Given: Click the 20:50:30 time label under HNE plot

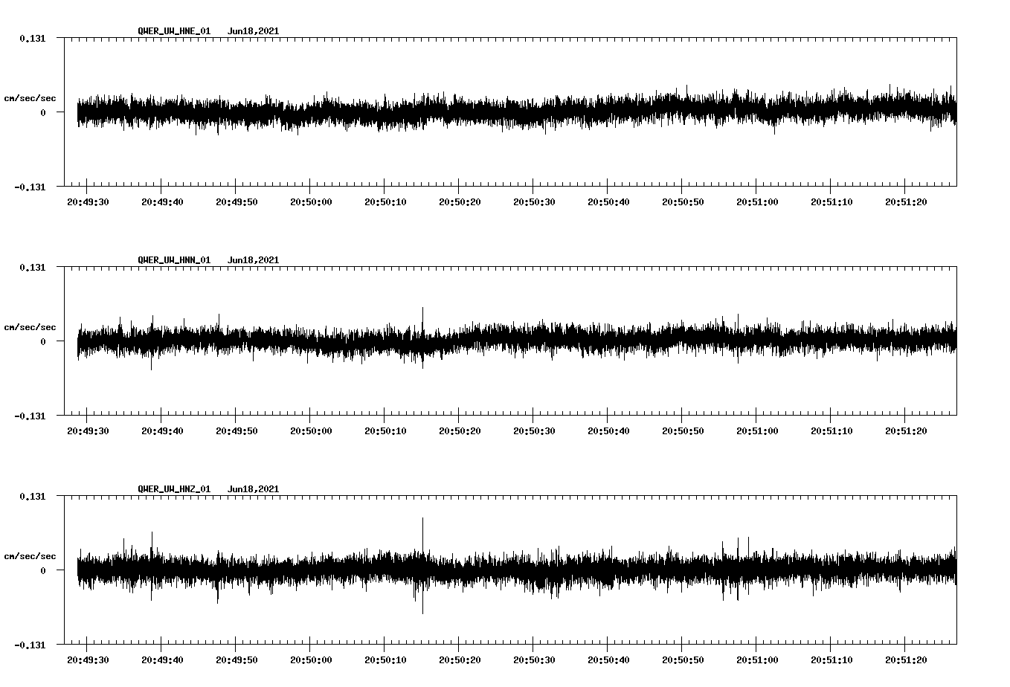Looking at the screenshot, I should click(x=534, y=201).
